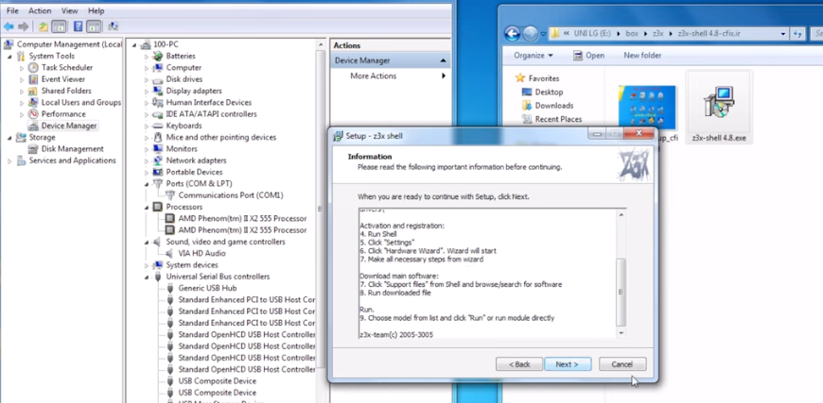Collapse the Storage tree node
823x403 pixels.
pos(9,137)
